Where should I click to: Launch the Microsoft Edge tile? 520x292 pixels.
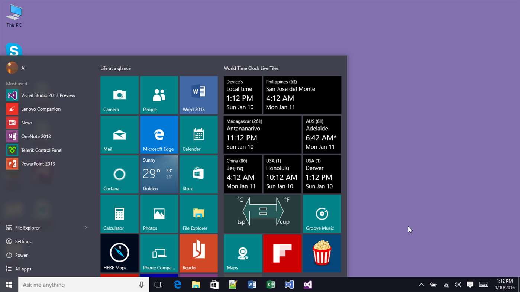coord(159,134)
